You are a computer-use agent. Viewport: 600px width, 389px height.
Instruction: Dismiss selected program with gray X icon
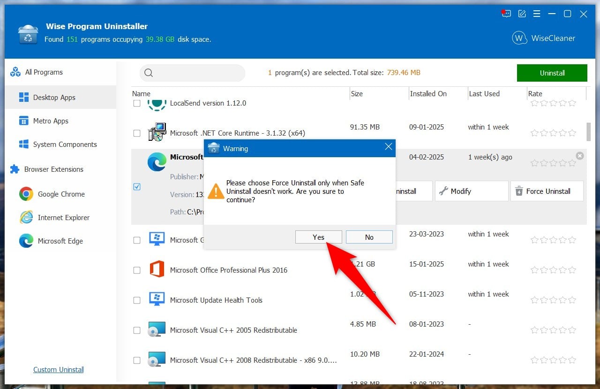point(580,156)
